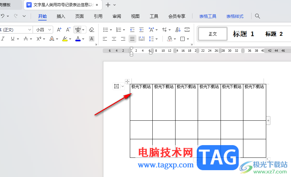Screen dimensions: 291x177
Task: Click the sort (A-Z arrow) icon
Action: [178, 30]
